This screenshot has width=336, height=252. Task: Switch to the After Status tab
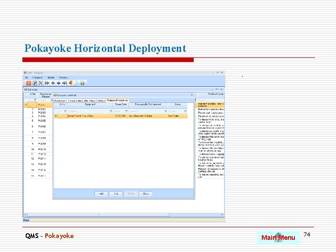(x=89, y=100)
